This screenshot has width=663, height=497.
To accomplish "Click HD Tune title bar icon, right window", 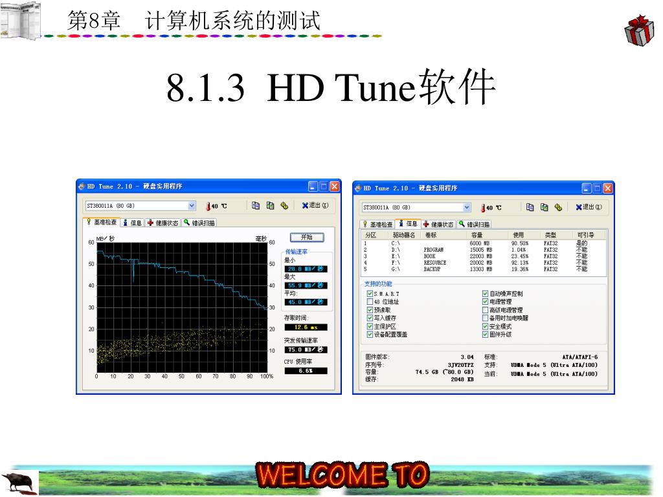I will coord(359,188).
